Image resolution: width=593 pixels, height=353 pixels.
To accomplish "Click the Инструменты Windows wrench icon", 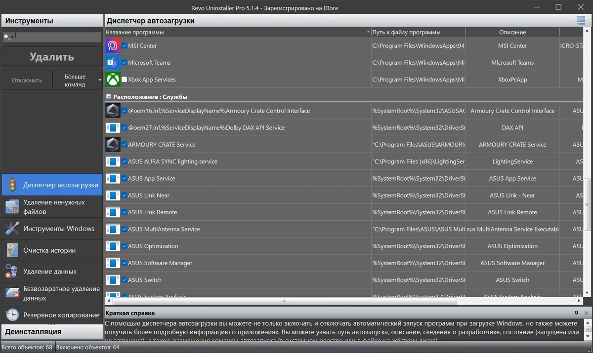I will [12, 229].
